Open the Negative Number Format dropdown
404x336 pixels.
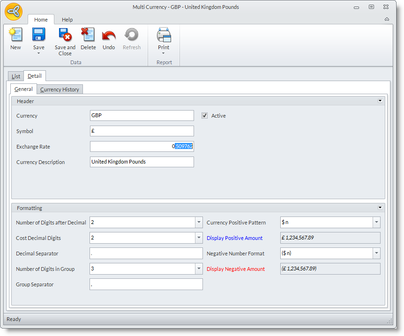[x=376, y=254]
